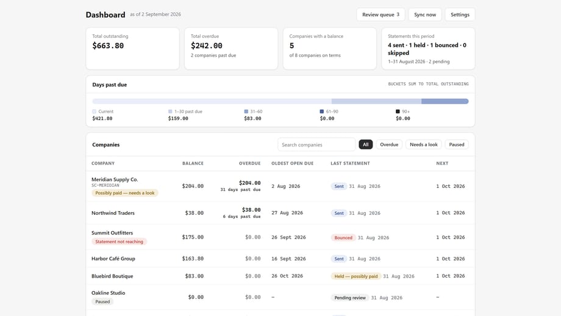Image resolution: width=561 pixels, height=316 pixels.
Task: Click the Sent badge in Harbor Café row
Action: pos(339,259)
